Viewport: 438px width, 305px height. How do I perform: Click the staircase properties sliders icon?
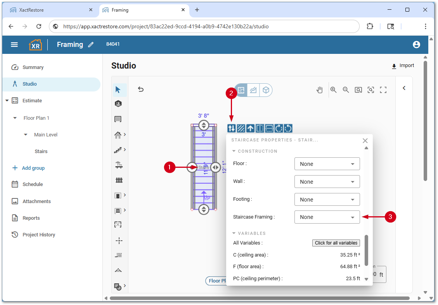point(232,128)
